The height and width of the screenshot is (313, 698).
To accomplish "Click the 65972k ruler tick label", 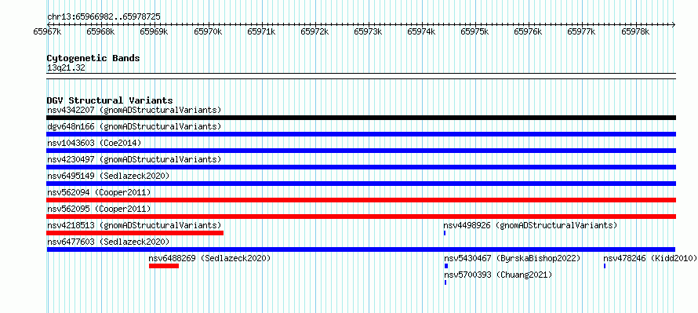I will (314, 31).
